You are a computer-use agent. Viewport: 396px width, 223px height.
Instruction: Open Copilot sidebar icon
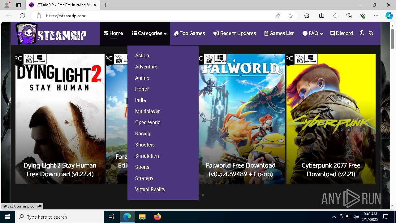[x=389, y=16]
